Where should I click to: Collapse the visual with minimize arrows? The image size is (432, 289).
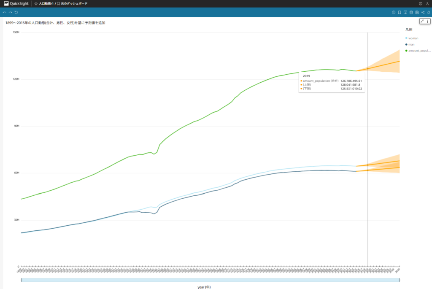click(422, 21)
